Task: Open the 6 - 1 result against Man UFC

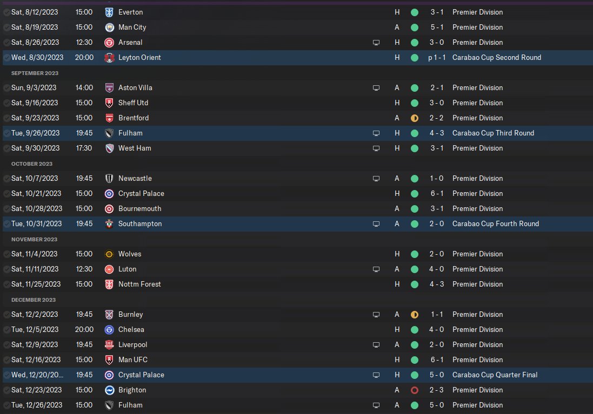Action: coord(436,359)
